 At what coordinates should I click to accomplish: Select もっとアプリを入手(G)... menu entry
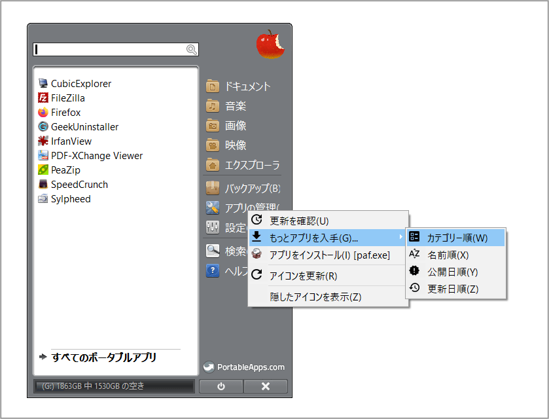(328, 238)
